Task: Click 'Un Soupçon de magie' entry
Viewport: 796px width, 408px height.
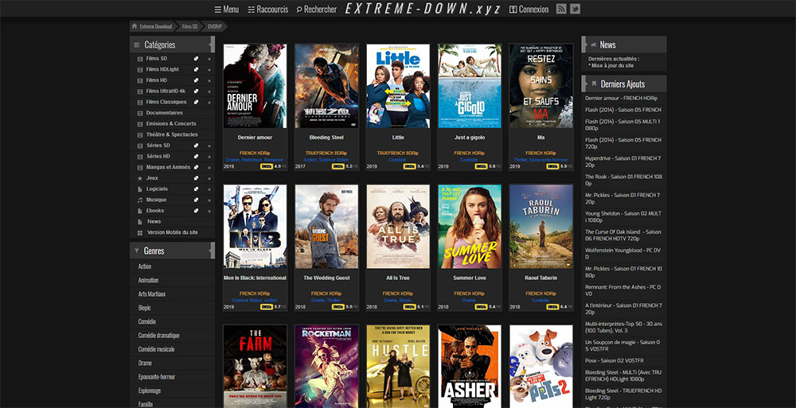Action: (x=623, y=346)
